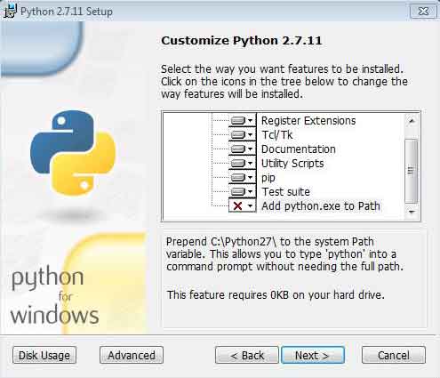Click the feature tree scrollbar thumb
Screen dimensions: 440x378
pyautogui.click(x=412, y=171)
